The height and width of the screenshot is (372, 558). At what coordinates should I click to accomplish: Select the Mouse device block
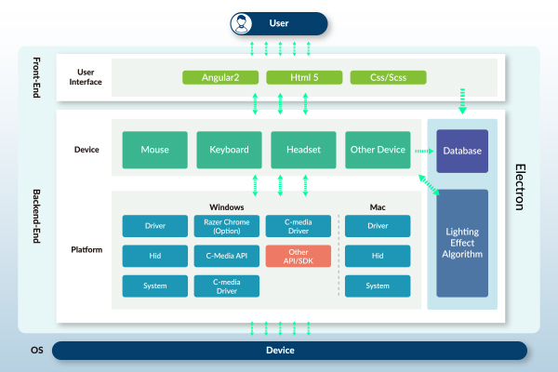(x=154, y=150)
